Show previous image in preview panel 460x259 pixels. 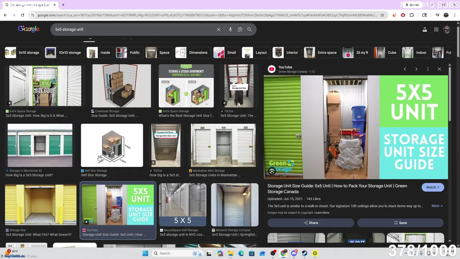405,69
